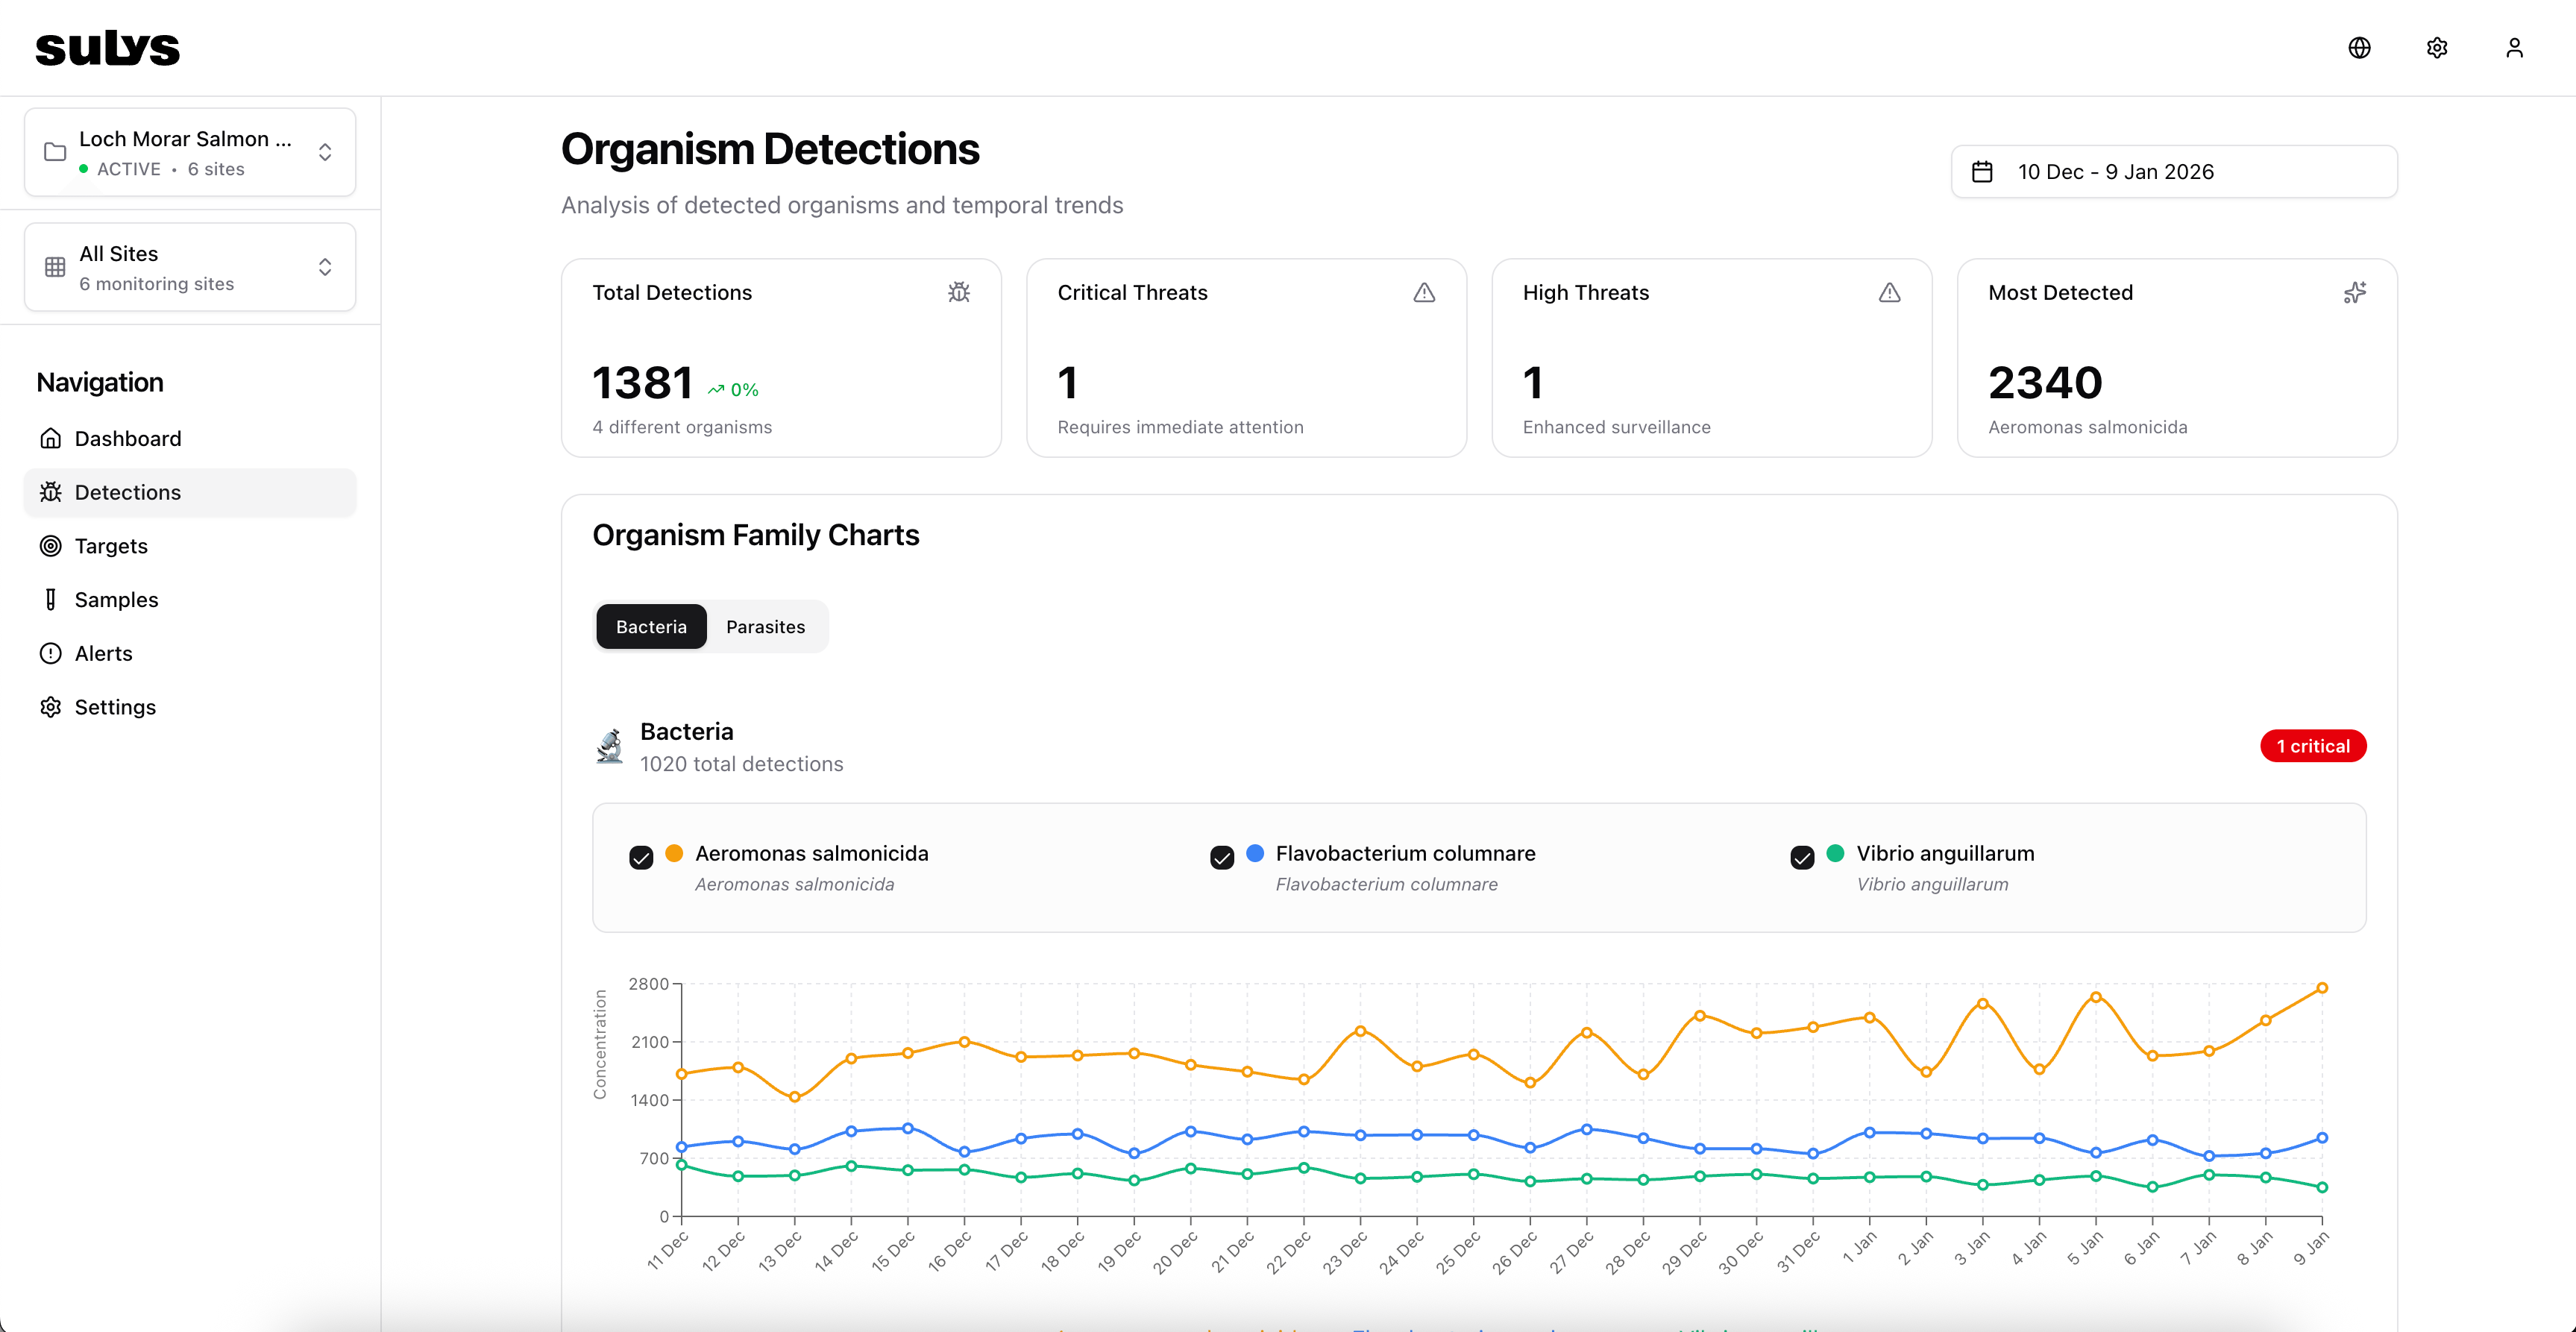The width and height of the screenshot is (2576, 1332).
Task: Switch to the Parasites tab
Action: click(x=765, y=627)
